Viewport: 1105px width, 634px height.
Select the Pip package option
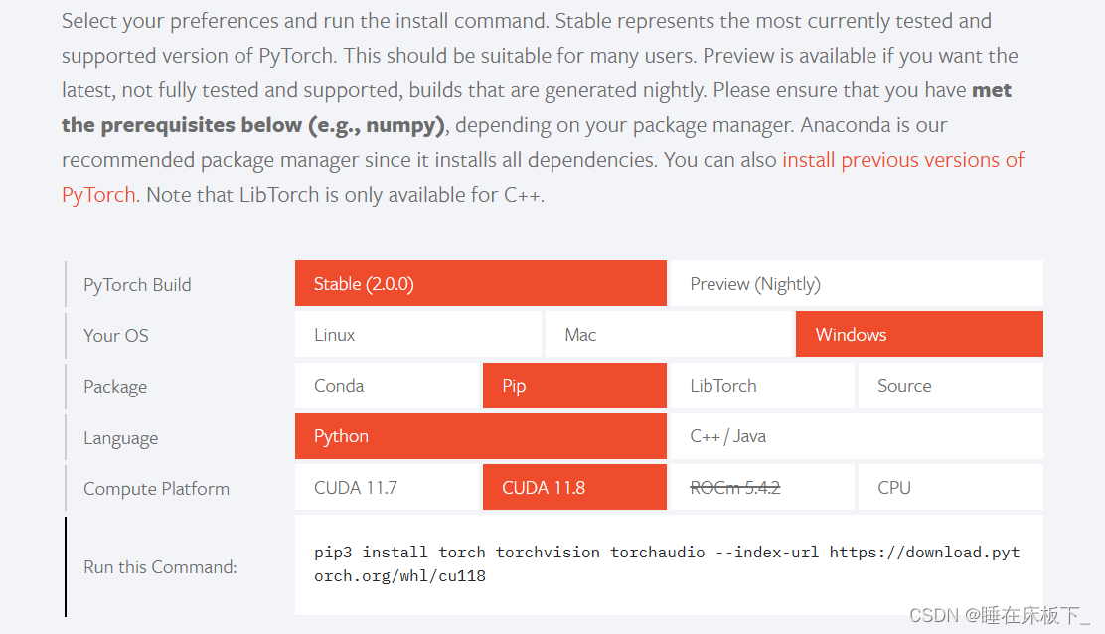click(x=573, y=386)
